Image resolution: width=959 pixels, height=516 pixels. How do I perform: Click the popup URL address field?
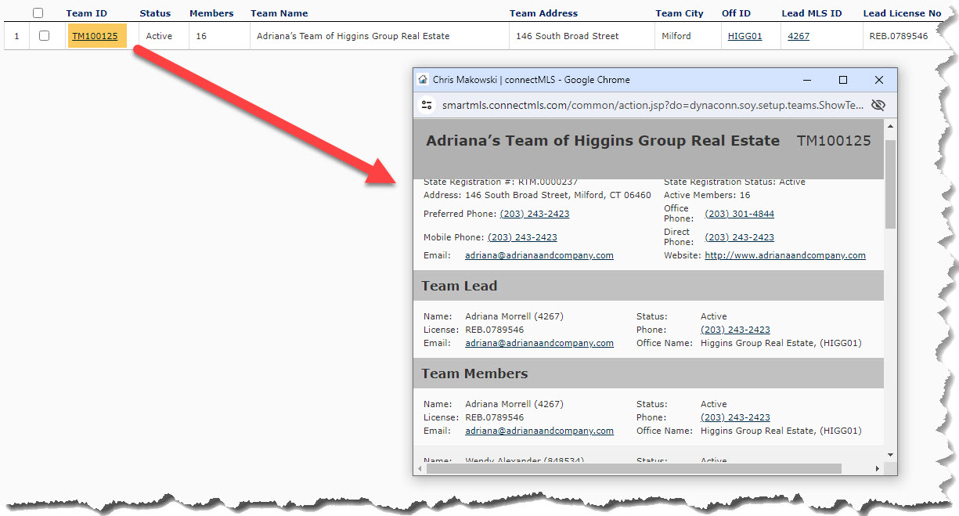(653, 105)
